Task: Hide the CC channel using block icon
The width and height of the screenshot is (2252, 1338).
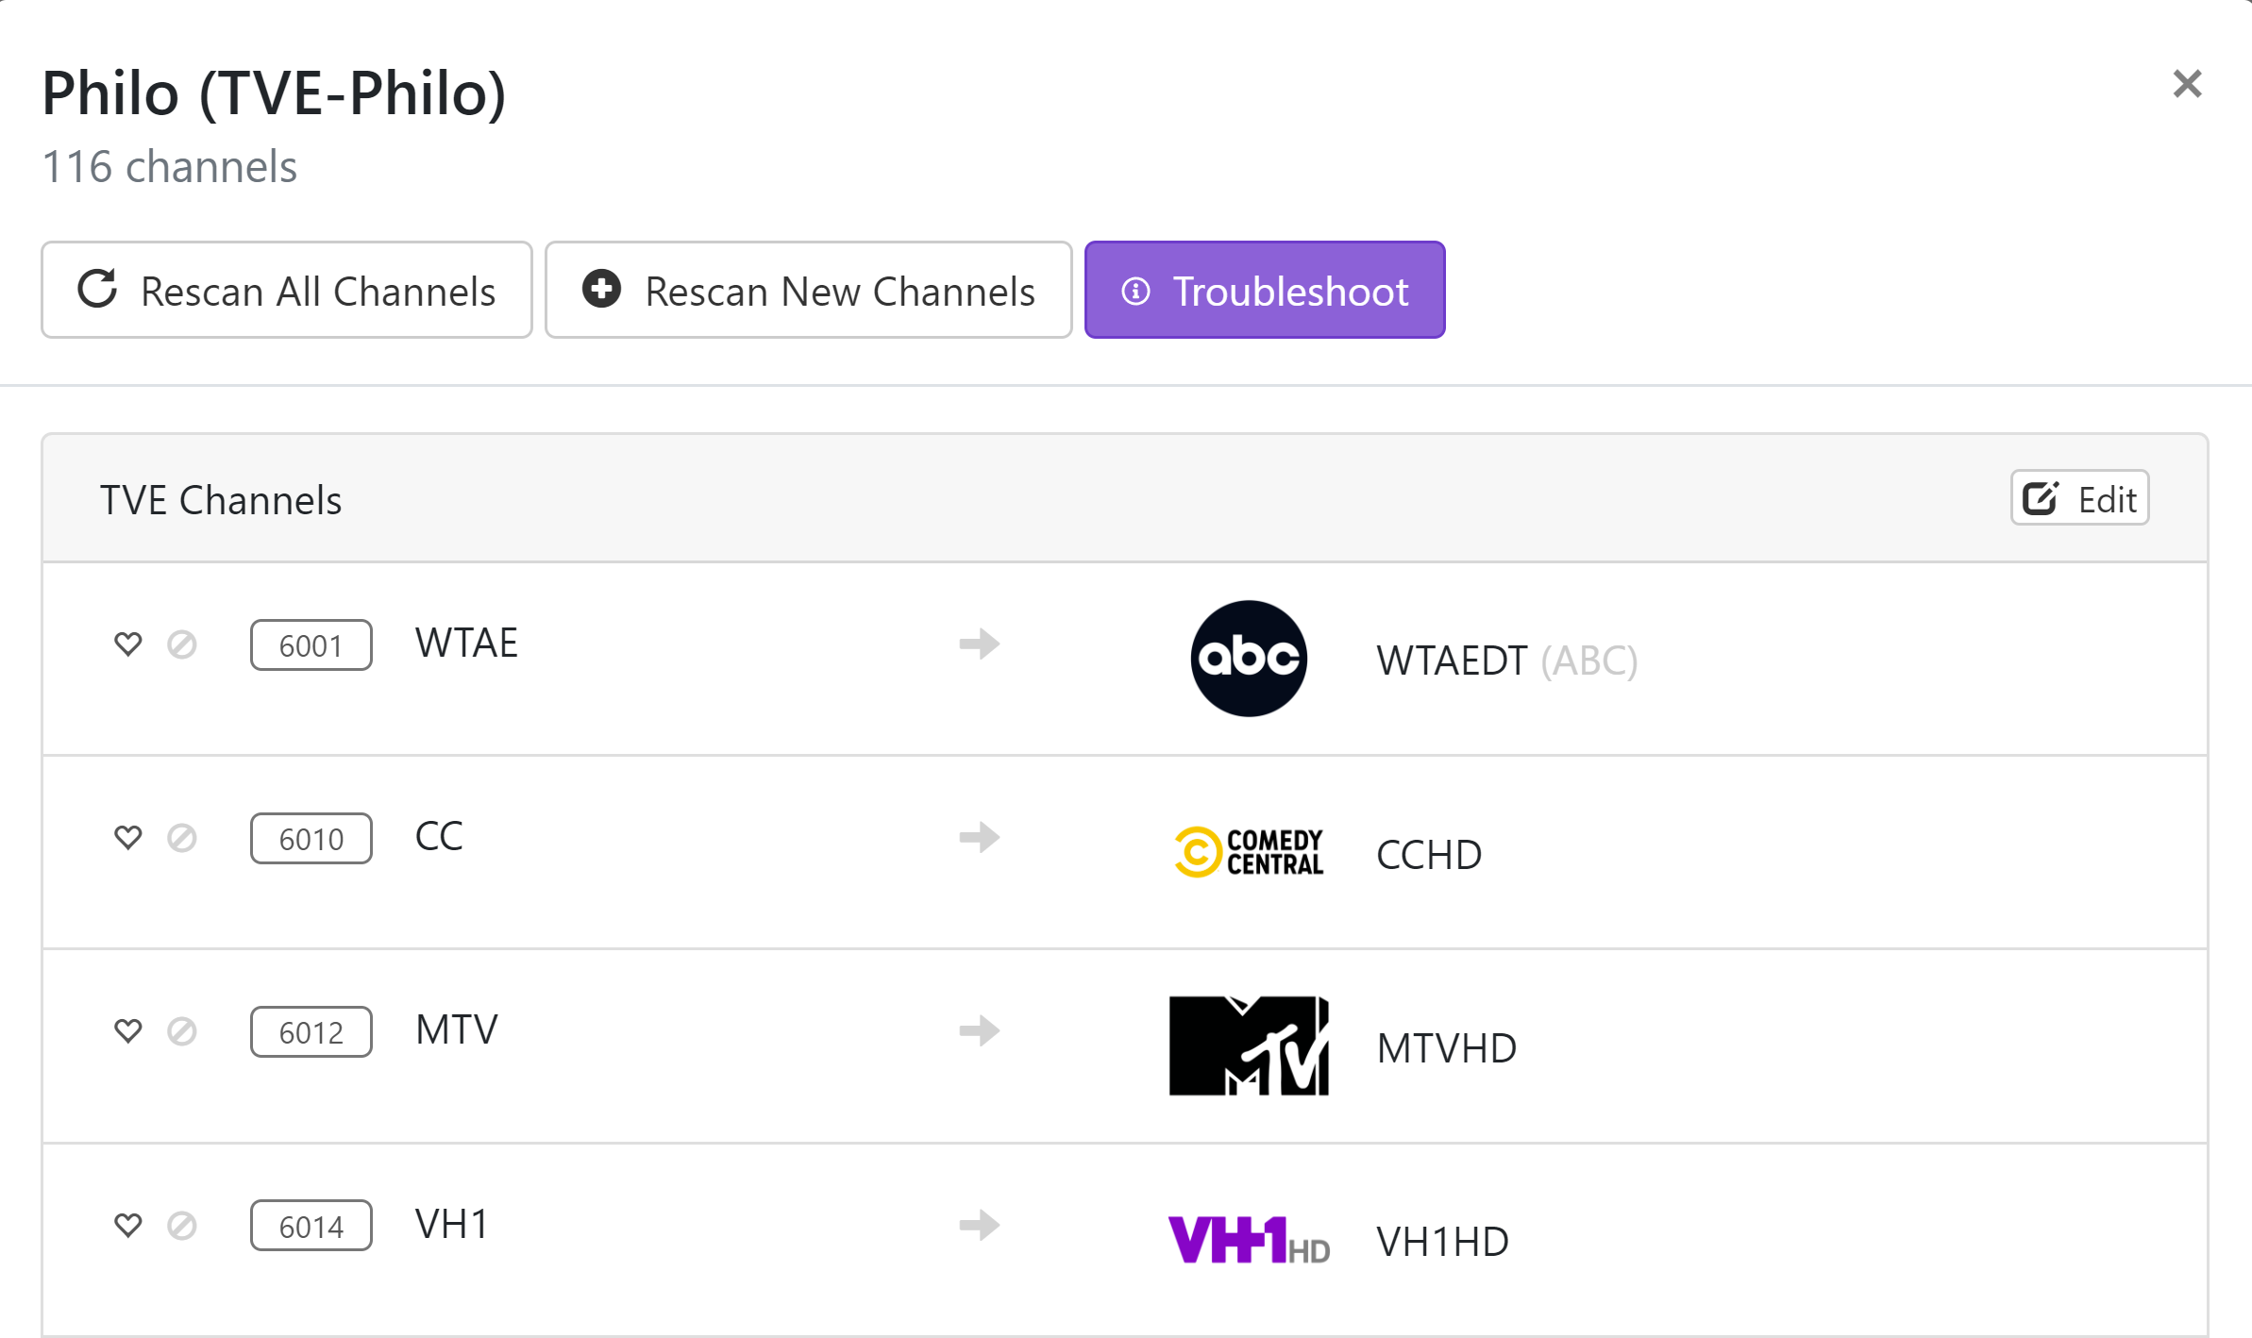Action: [x=182, y=838]
